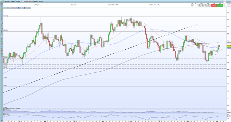The height and width of the screenshot is (122, 231).
Task: Select the magnifier zoom tool
Action: click(2, 6)
